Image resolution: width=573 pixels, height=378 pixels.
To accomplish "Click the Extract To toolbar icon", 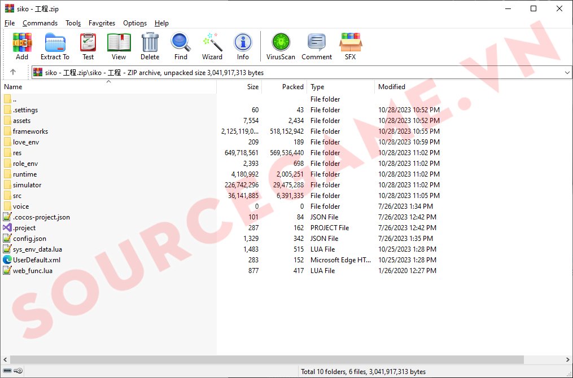I will pyautogui.click(x=55, y=46).
